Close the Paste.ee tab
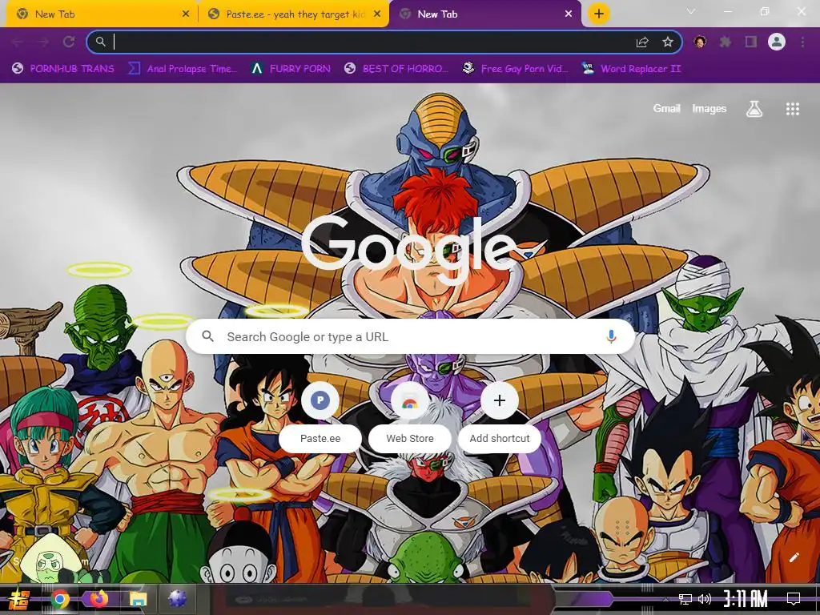This screenshot has width=820, height=615. pyautogui.click(x=377, y=14)
